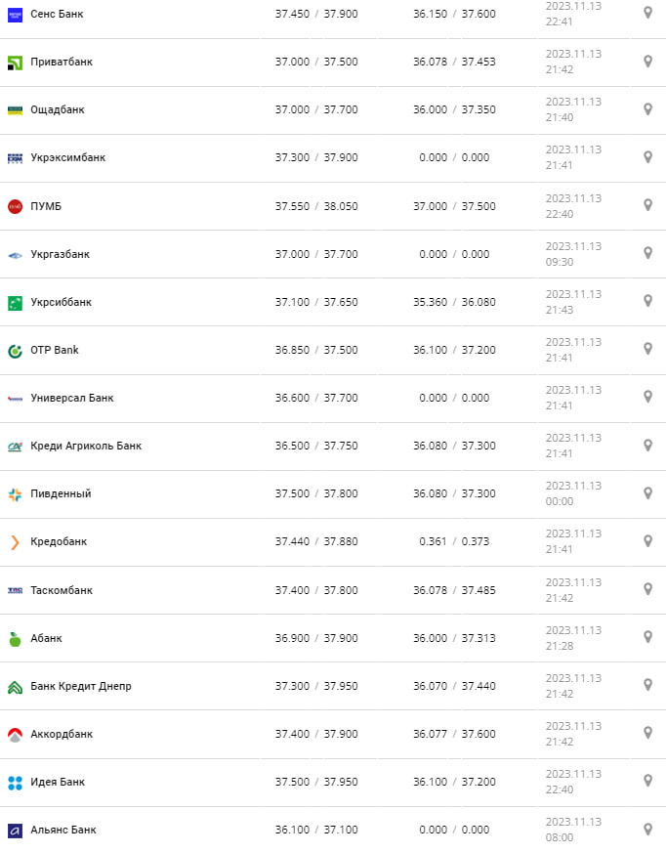Click the Укргазбанк rate 37.000 / 37.700
Viewport: 666px width, 853px height.
pyautogui.click(x=316, y=254)
